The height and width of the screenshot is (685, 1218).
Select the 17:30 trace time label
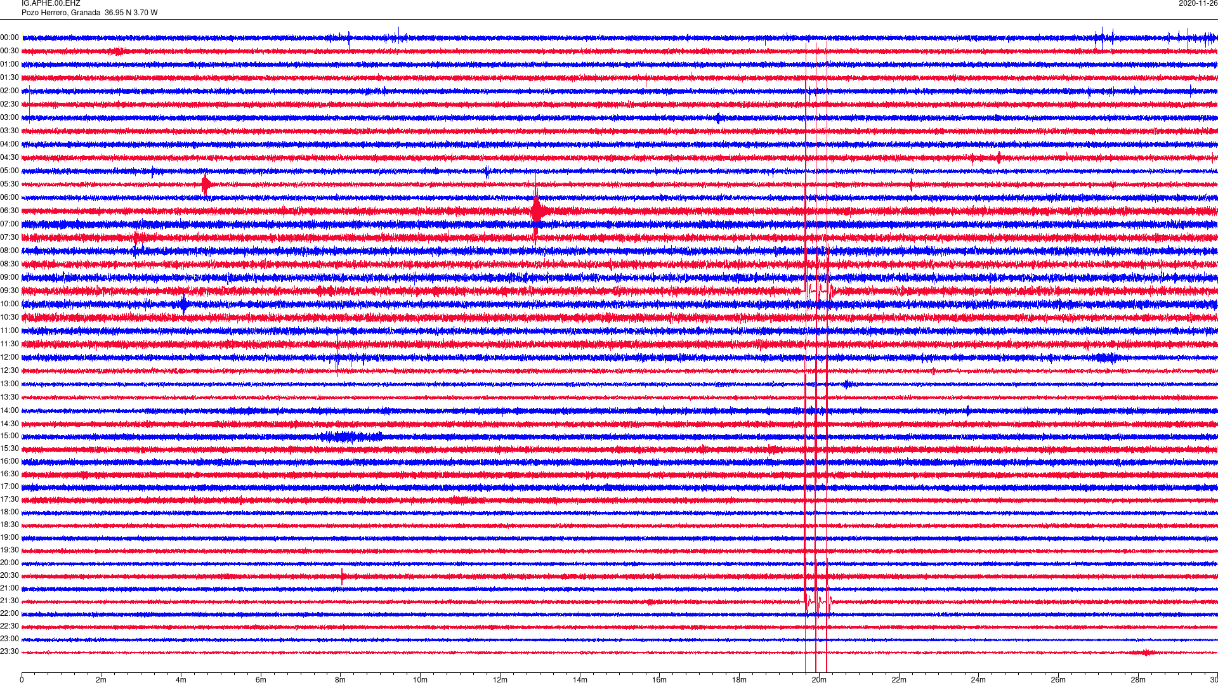tap(10, 499)
